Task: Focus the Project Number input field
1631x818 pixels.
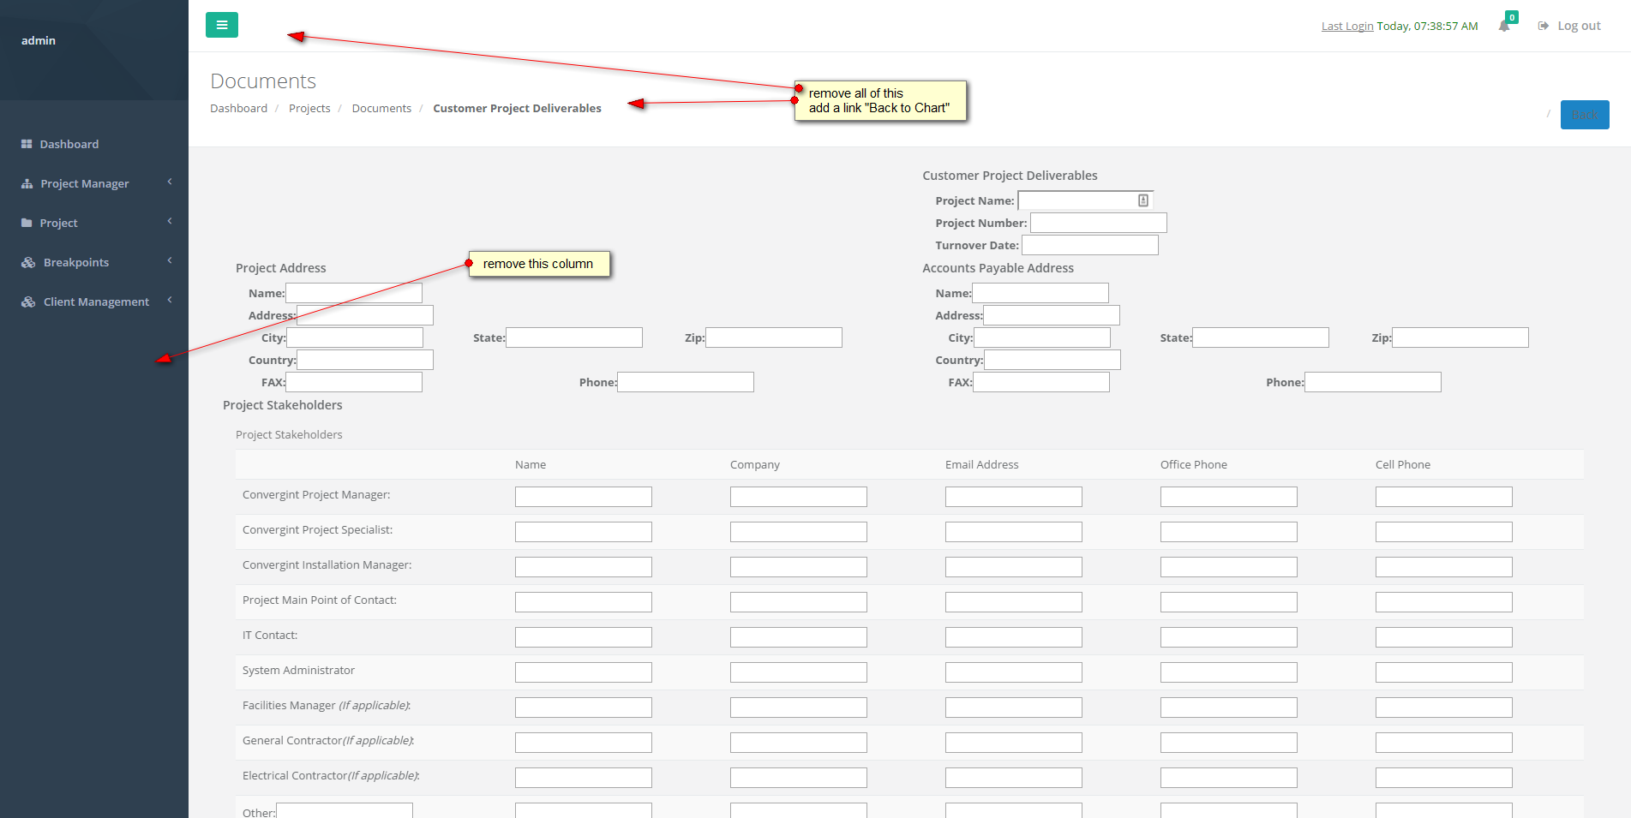Action: pyautogui.click(x=1098, y=223)
